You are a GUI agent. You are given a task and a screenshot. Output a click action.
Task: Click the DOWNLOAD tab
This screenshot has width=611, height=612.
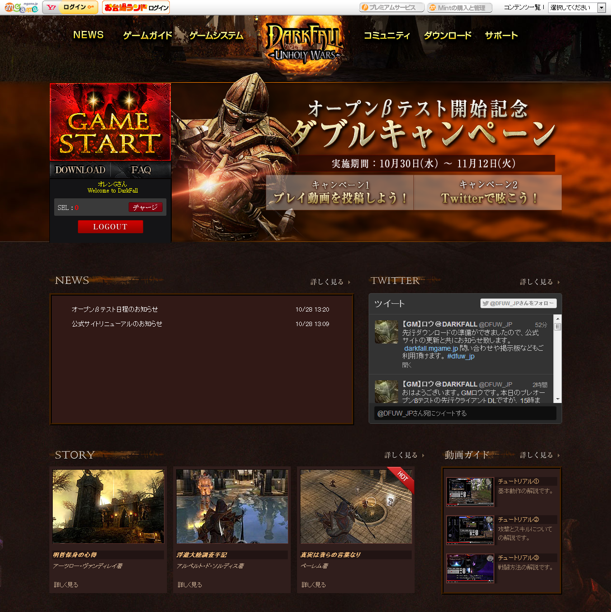(x=80, y=170)
